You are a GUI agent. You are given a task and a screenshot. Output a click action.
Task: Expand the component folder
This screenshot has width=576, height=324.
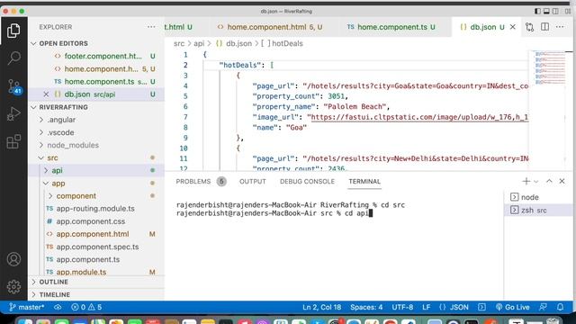coord(76,196)
